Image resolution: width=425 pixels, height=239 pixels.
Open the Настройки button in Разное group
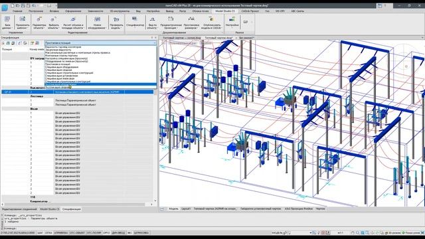pyautogui.click(x=232, y=22)
